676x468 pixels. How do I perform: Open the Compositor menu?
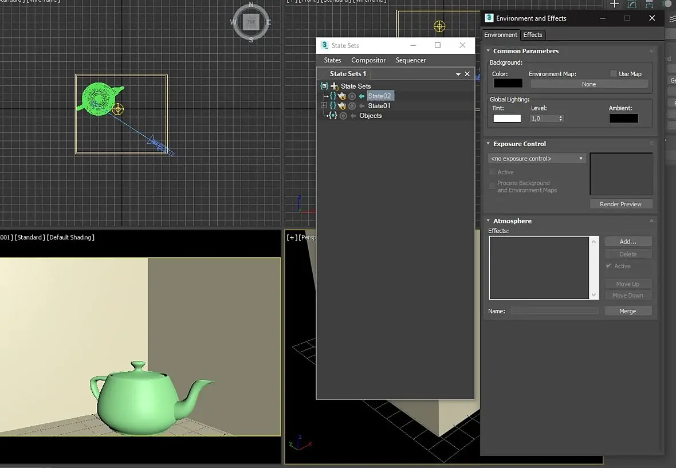pyautogui.click(x=368, y=60)
